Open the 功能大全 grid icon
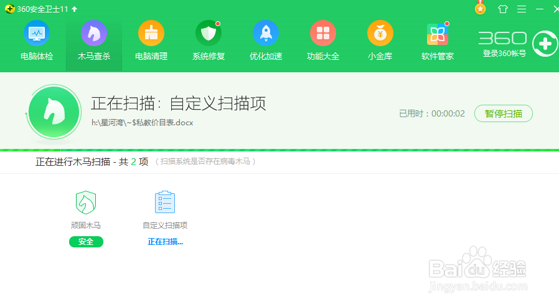 pos(323,33)
